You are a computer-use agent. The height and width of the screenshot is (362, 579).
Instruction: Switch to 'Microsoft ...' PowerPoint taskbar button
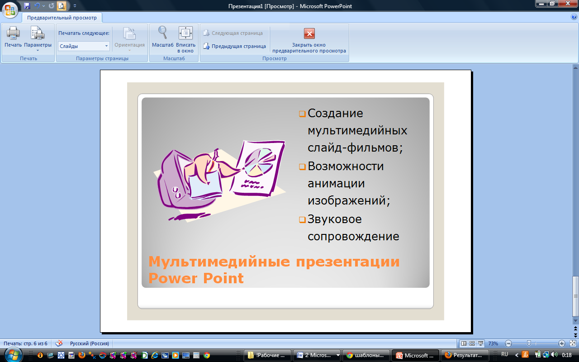pyautogui.click(x=415, y=355)
